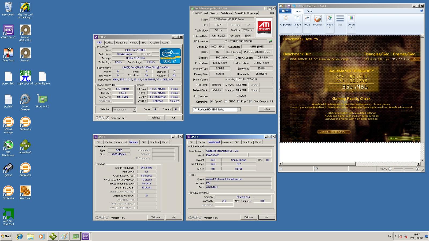Click Validate in CPU-Z CPU window

156,117
